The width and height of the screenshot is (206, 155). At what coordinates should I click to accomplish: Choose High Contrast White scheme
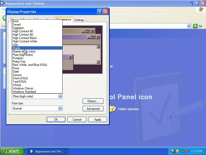coord(37,41)
